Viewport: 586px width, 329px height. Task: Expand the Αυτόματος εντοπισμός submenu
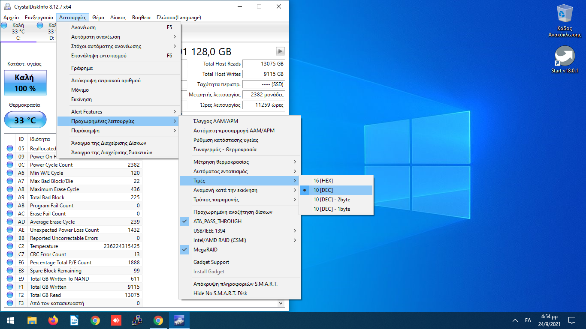(240, 171)
